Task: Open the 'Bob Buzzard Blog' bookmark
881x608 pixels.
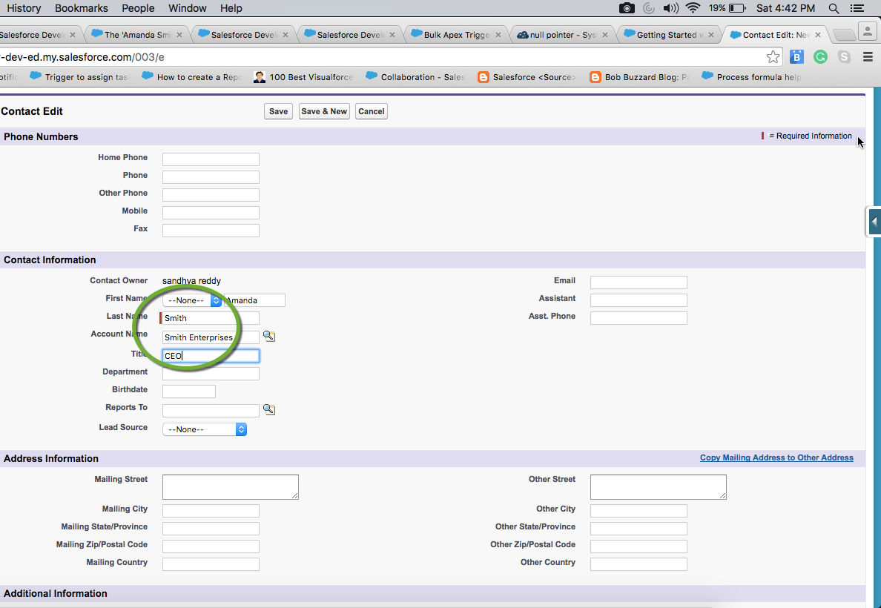Action: tap(639, 77)
